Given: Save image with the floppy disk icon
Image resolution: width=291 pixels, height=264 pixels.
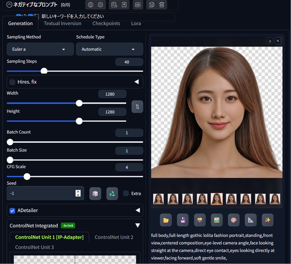Looking at the screenshot, I should tap(183, 220).
